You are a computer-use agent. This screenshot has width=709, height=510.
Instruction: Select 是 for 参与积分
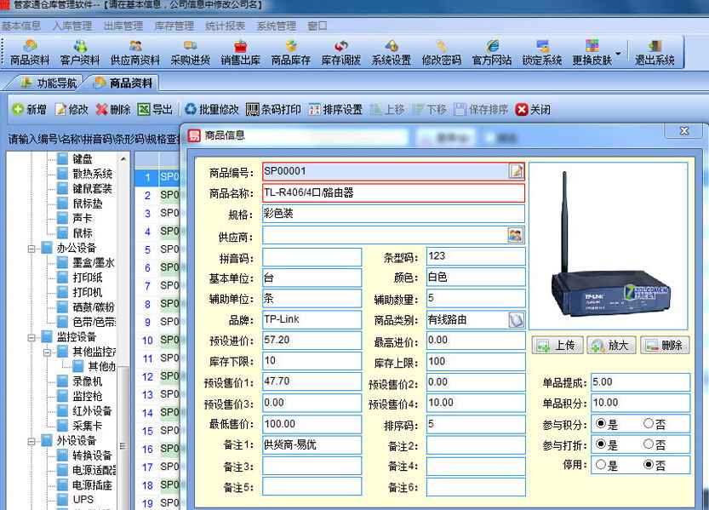[x=601, y=424]
